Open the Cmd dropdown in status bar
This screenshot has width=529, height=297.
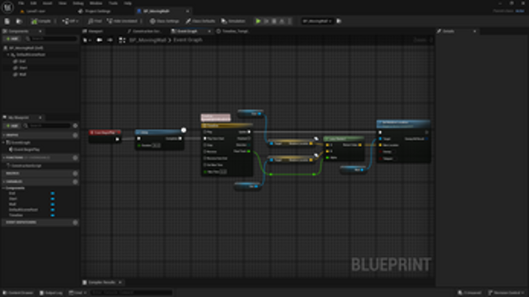(77, 293)
